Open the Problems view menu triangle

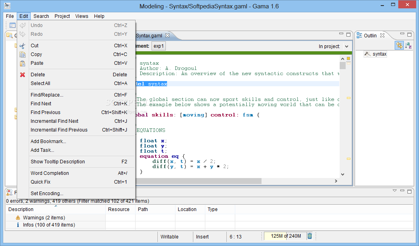(395, 191)
